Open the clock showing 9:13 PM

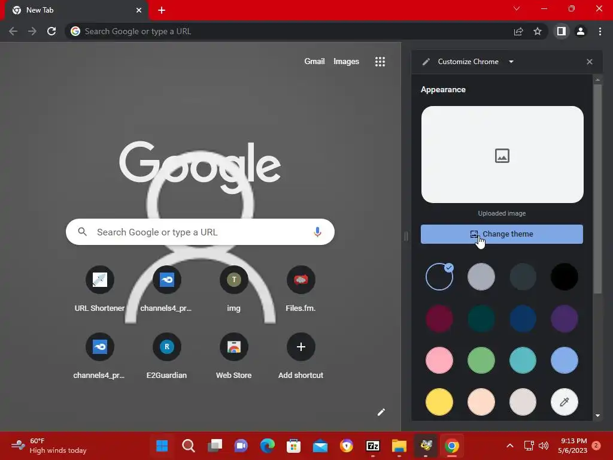(x=572, y=446)
